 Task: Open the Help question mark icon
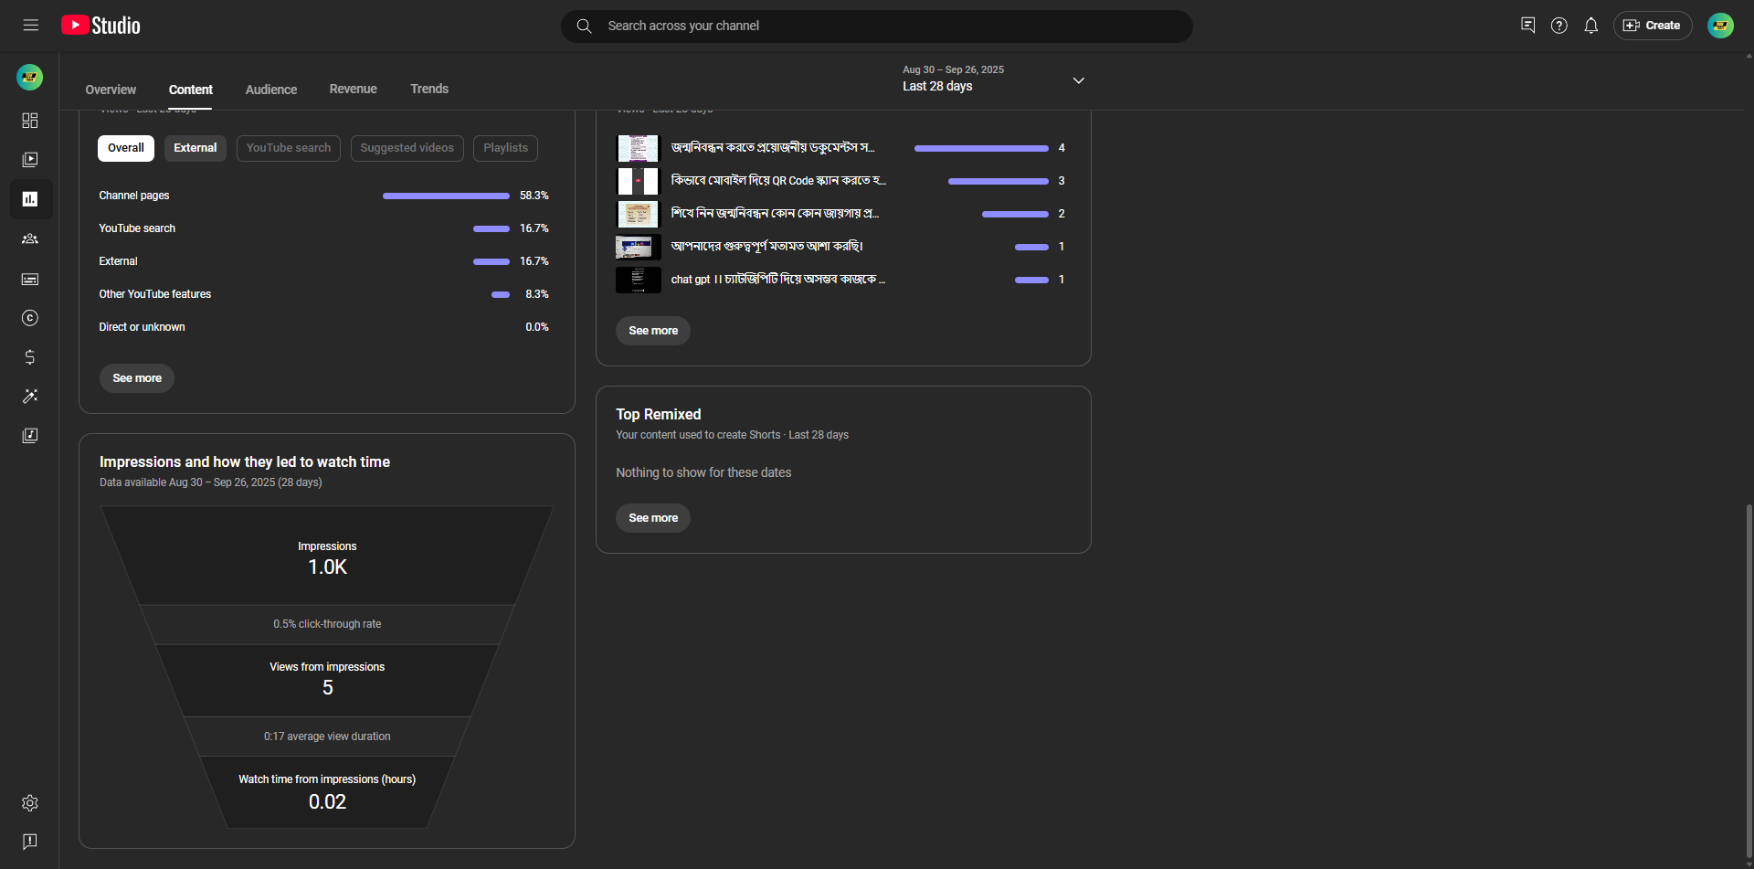tap(1559, 26)
